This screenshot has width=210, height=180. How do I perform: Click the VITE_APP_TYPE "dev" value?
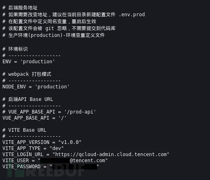56,148
